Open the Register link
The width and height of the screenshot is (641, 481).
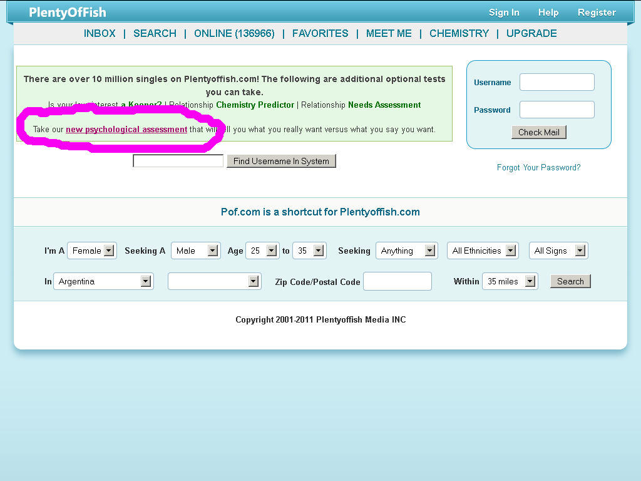coord(597,13)
